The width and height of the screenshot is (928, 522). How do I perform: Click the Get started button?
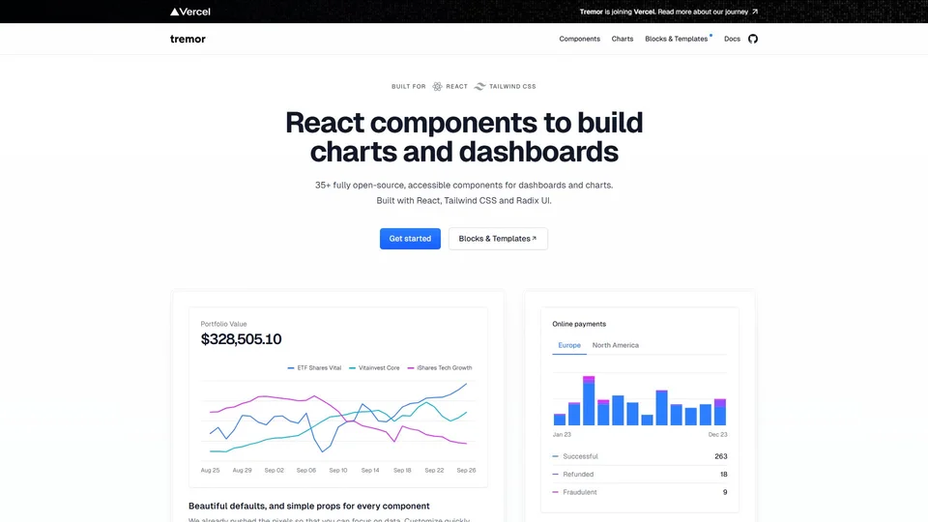pyautogui.click(x=410, y=239)
